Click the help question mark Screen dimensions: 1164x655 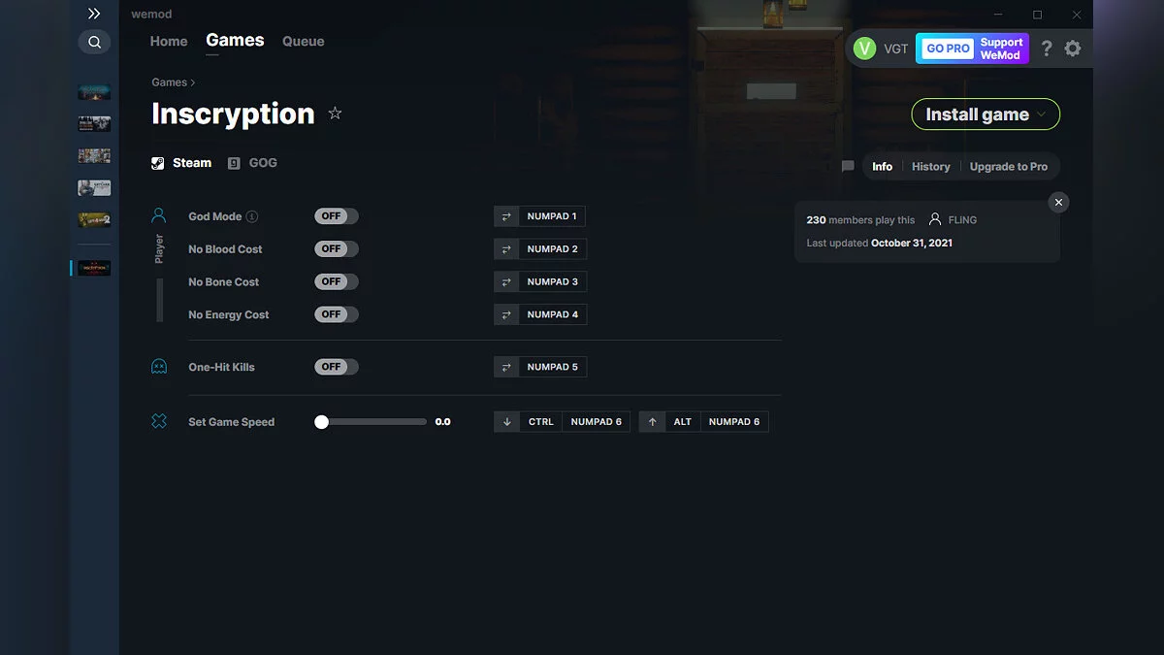tap(1046, 48)
